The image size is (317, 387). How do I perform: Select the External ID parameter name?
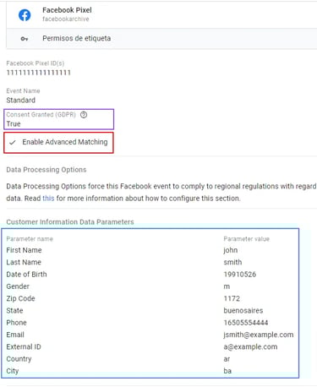[24, 347]
